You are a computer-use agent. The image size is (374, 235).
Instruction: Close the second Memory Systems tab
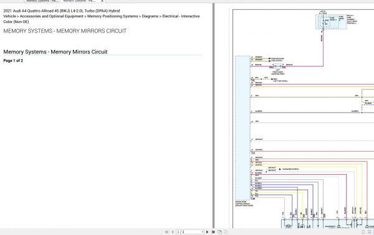102,1
